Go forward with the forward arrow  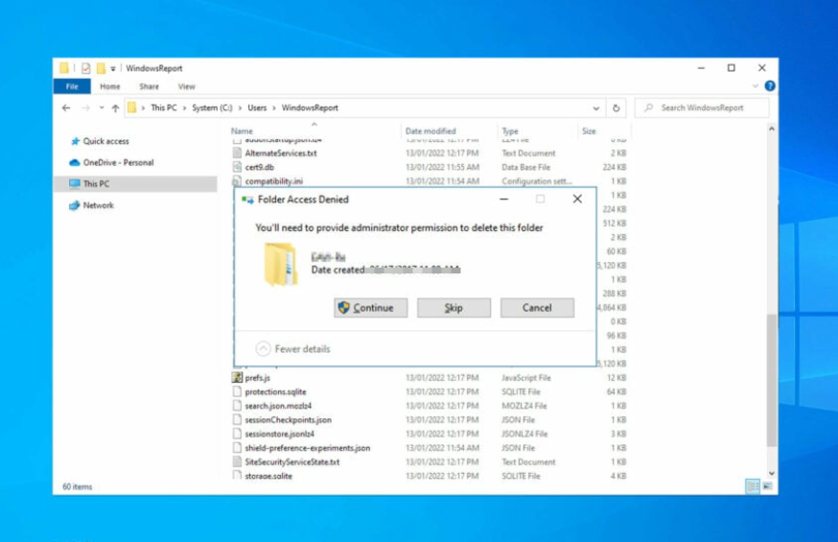pyautogui.click(x=85, y=108)
